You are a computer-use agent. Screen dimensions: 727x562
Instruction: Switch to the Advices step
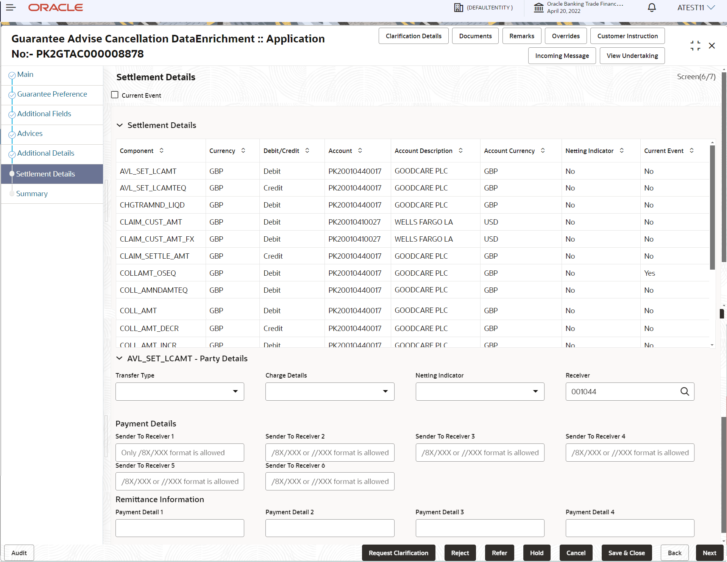(30, 133)
